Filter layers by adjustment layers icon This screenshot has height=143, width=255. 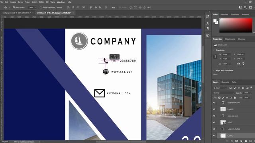pyautogui.click(x=235, y=88)
